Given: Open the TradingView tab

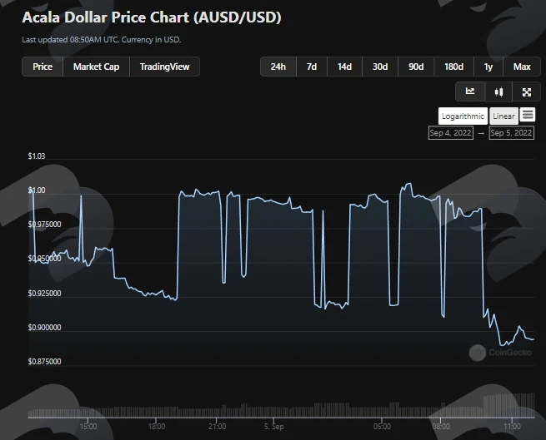Looking at the screenshot, I should pos(165,67).
